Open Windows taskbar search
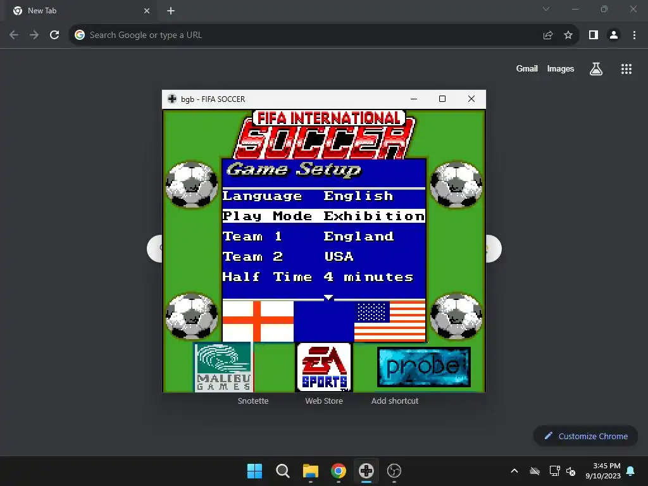Image resolution: width=648 pixels, height=486 pixels. tap(283, 471)
